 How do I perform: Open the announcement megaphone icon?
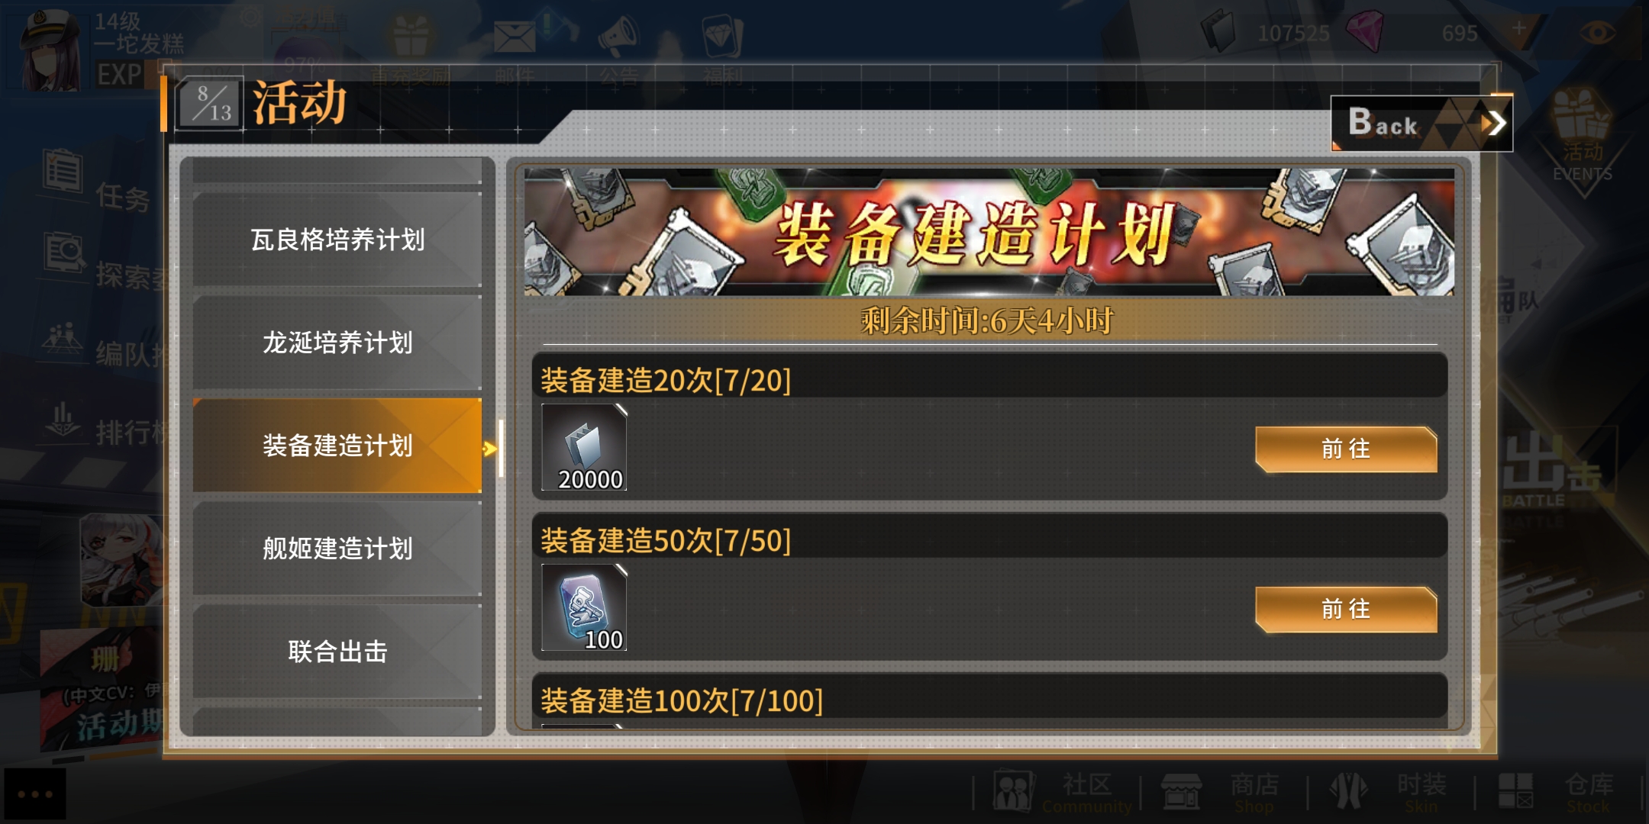618,36
